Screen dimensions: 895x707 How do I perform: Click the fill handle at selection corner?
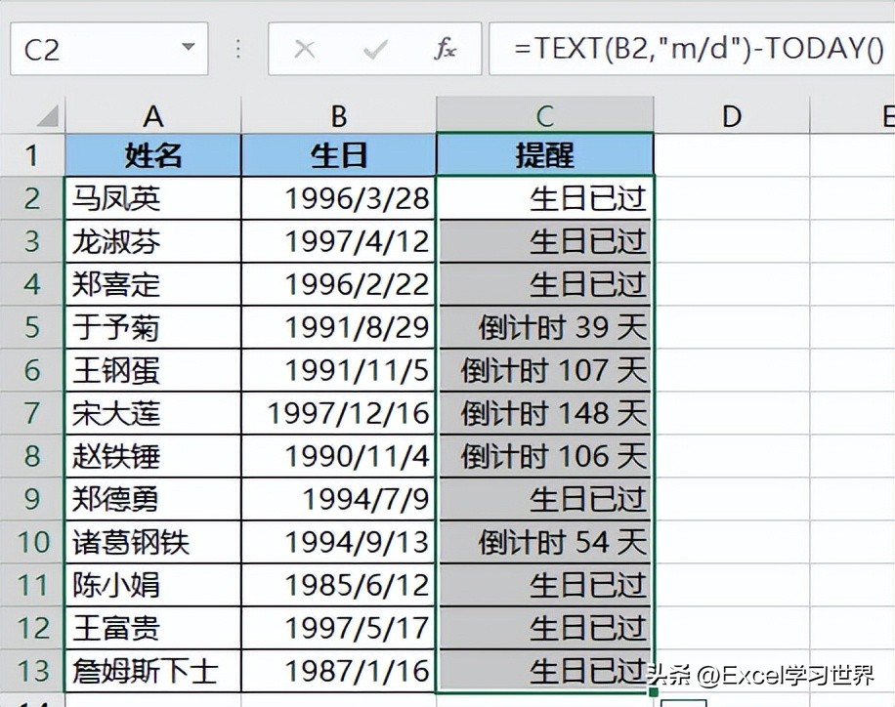[x=654, y=692]
